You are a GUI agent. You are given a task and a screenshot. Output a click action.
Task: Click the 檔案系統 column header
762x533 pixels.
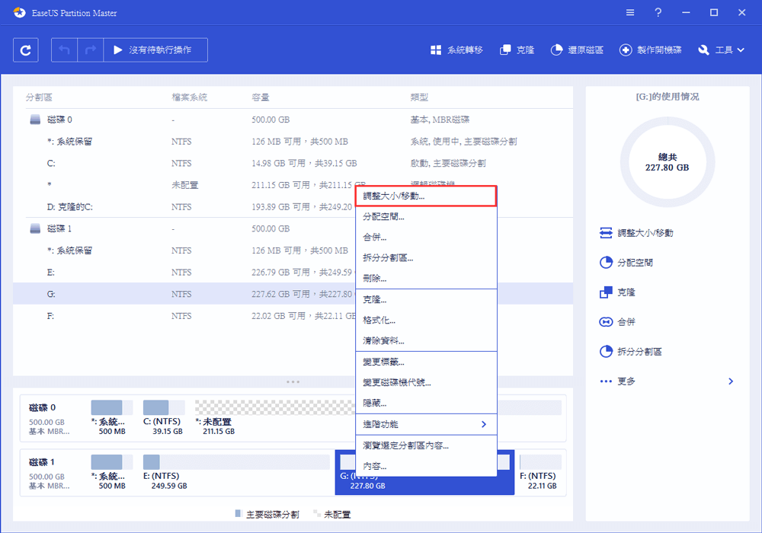[190, 97]
